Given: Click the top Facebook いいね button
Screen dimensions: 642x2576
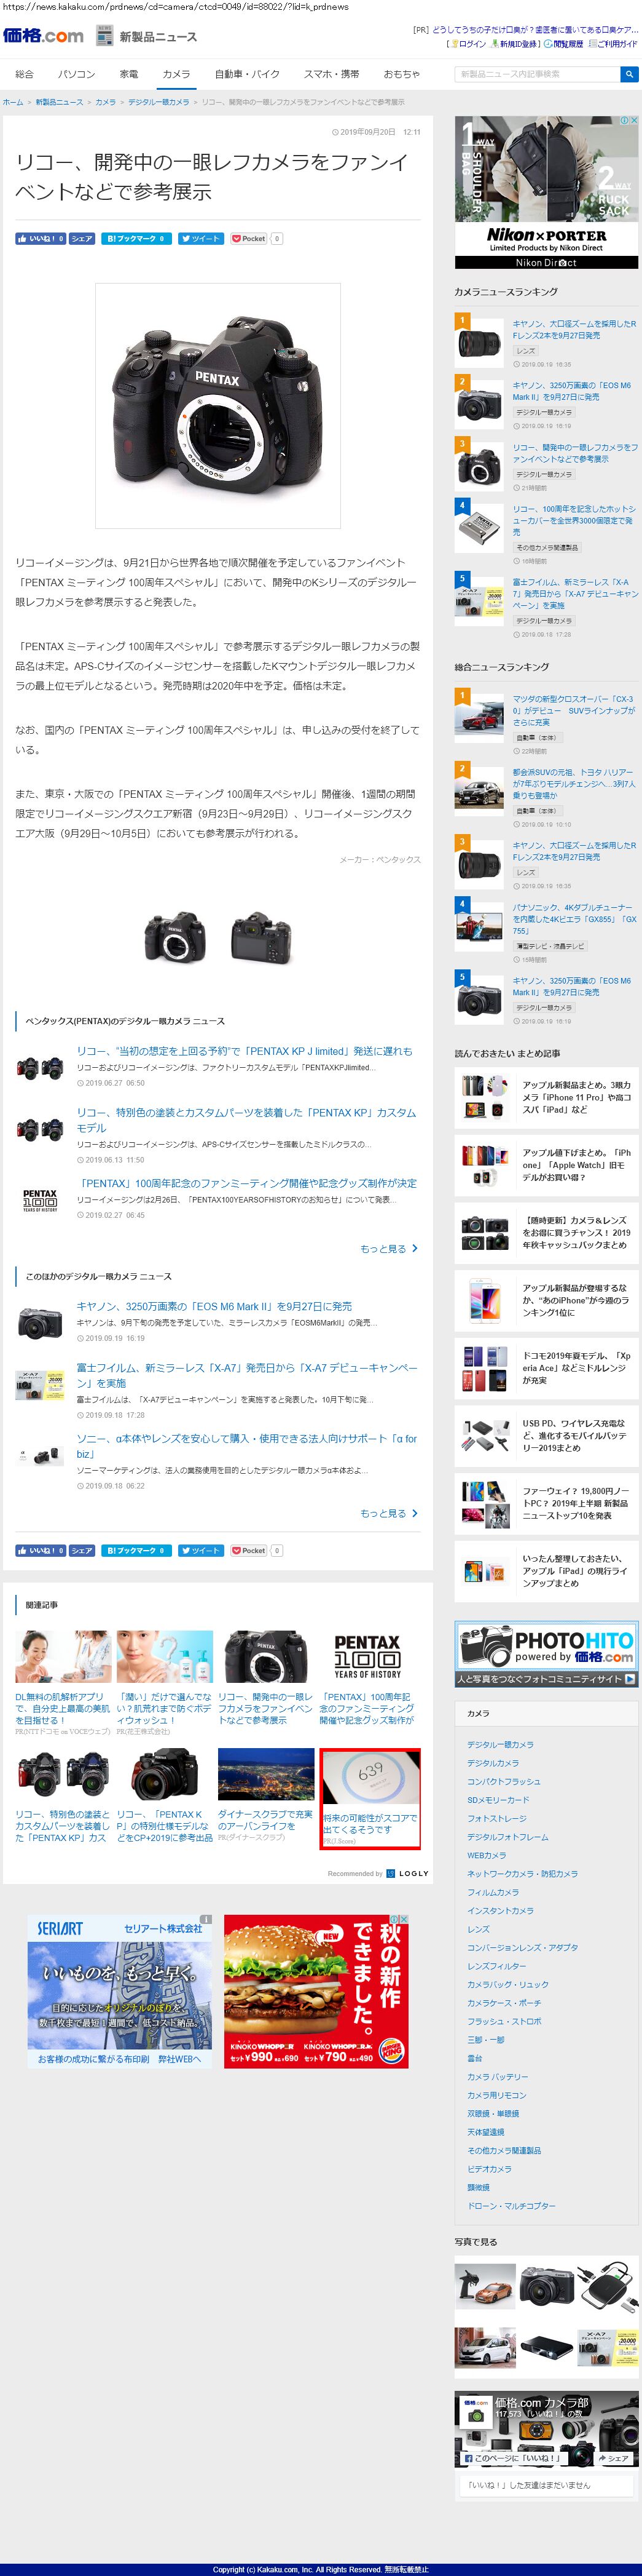Looking at the screenshot, I should coord(40,239).
